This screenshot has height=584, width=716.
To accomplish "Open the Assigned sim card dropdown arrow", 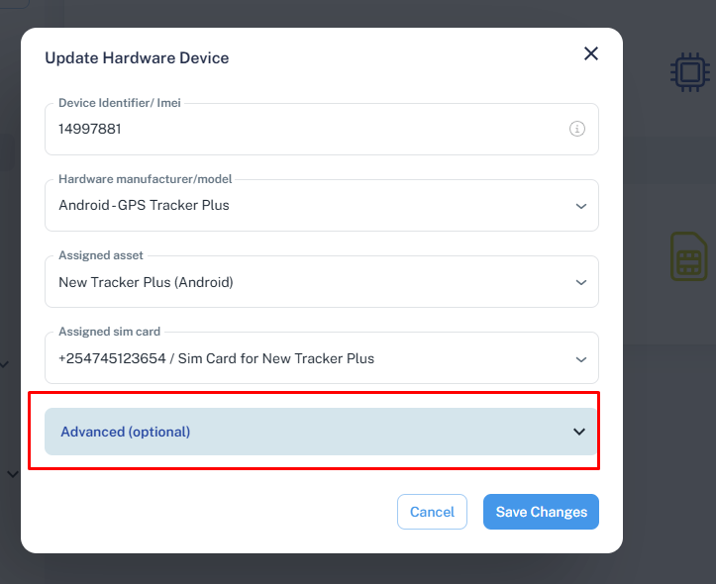I will click(x=581, y=359).
